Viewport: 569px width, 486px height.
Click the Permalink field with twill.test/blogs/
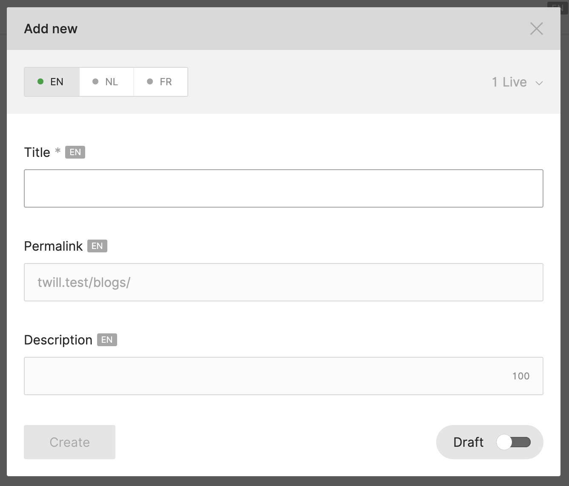(x=284, y=282)
